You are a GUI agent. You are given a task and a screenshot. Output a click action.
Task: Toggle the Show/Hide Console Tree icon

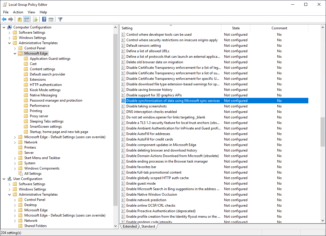[x=26, y=19]
